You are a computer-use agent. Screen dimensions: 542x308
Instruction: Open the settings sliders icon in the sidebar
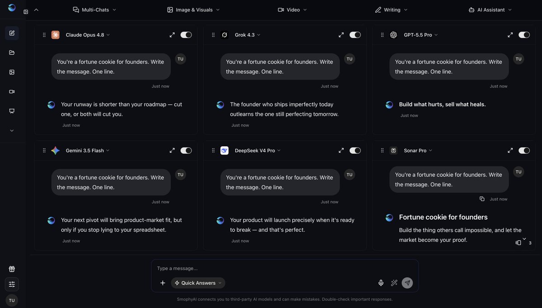coord(12,284)
